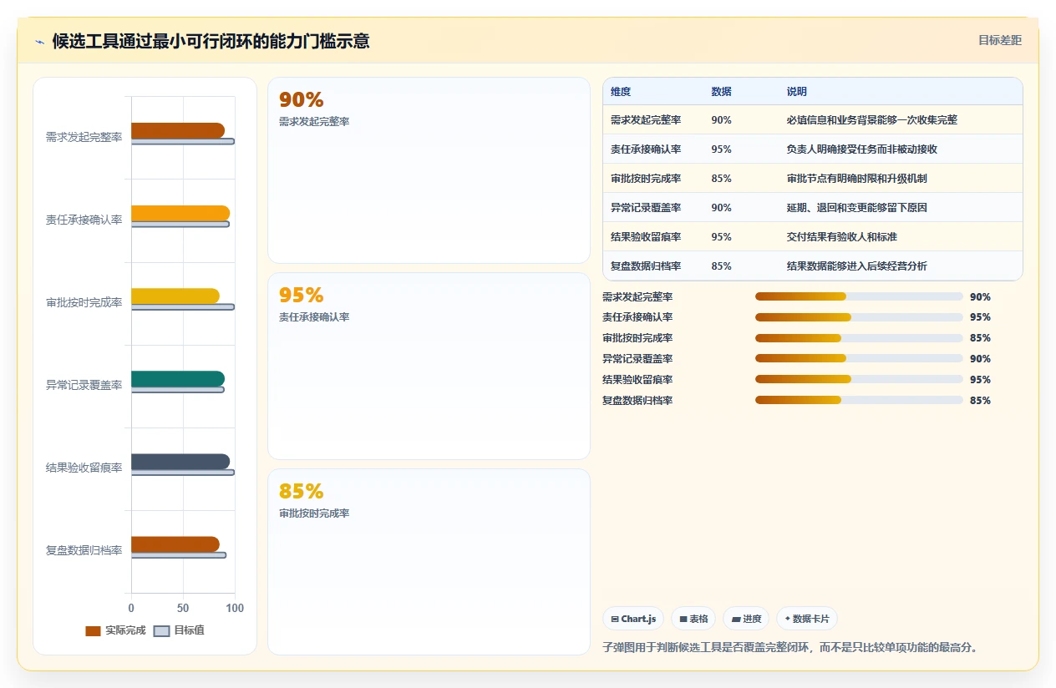This screenshot has width=1056, height=688.
Task: Click 延期、退回和变更能够留下原因 description cell
Action: pos(856,208)
